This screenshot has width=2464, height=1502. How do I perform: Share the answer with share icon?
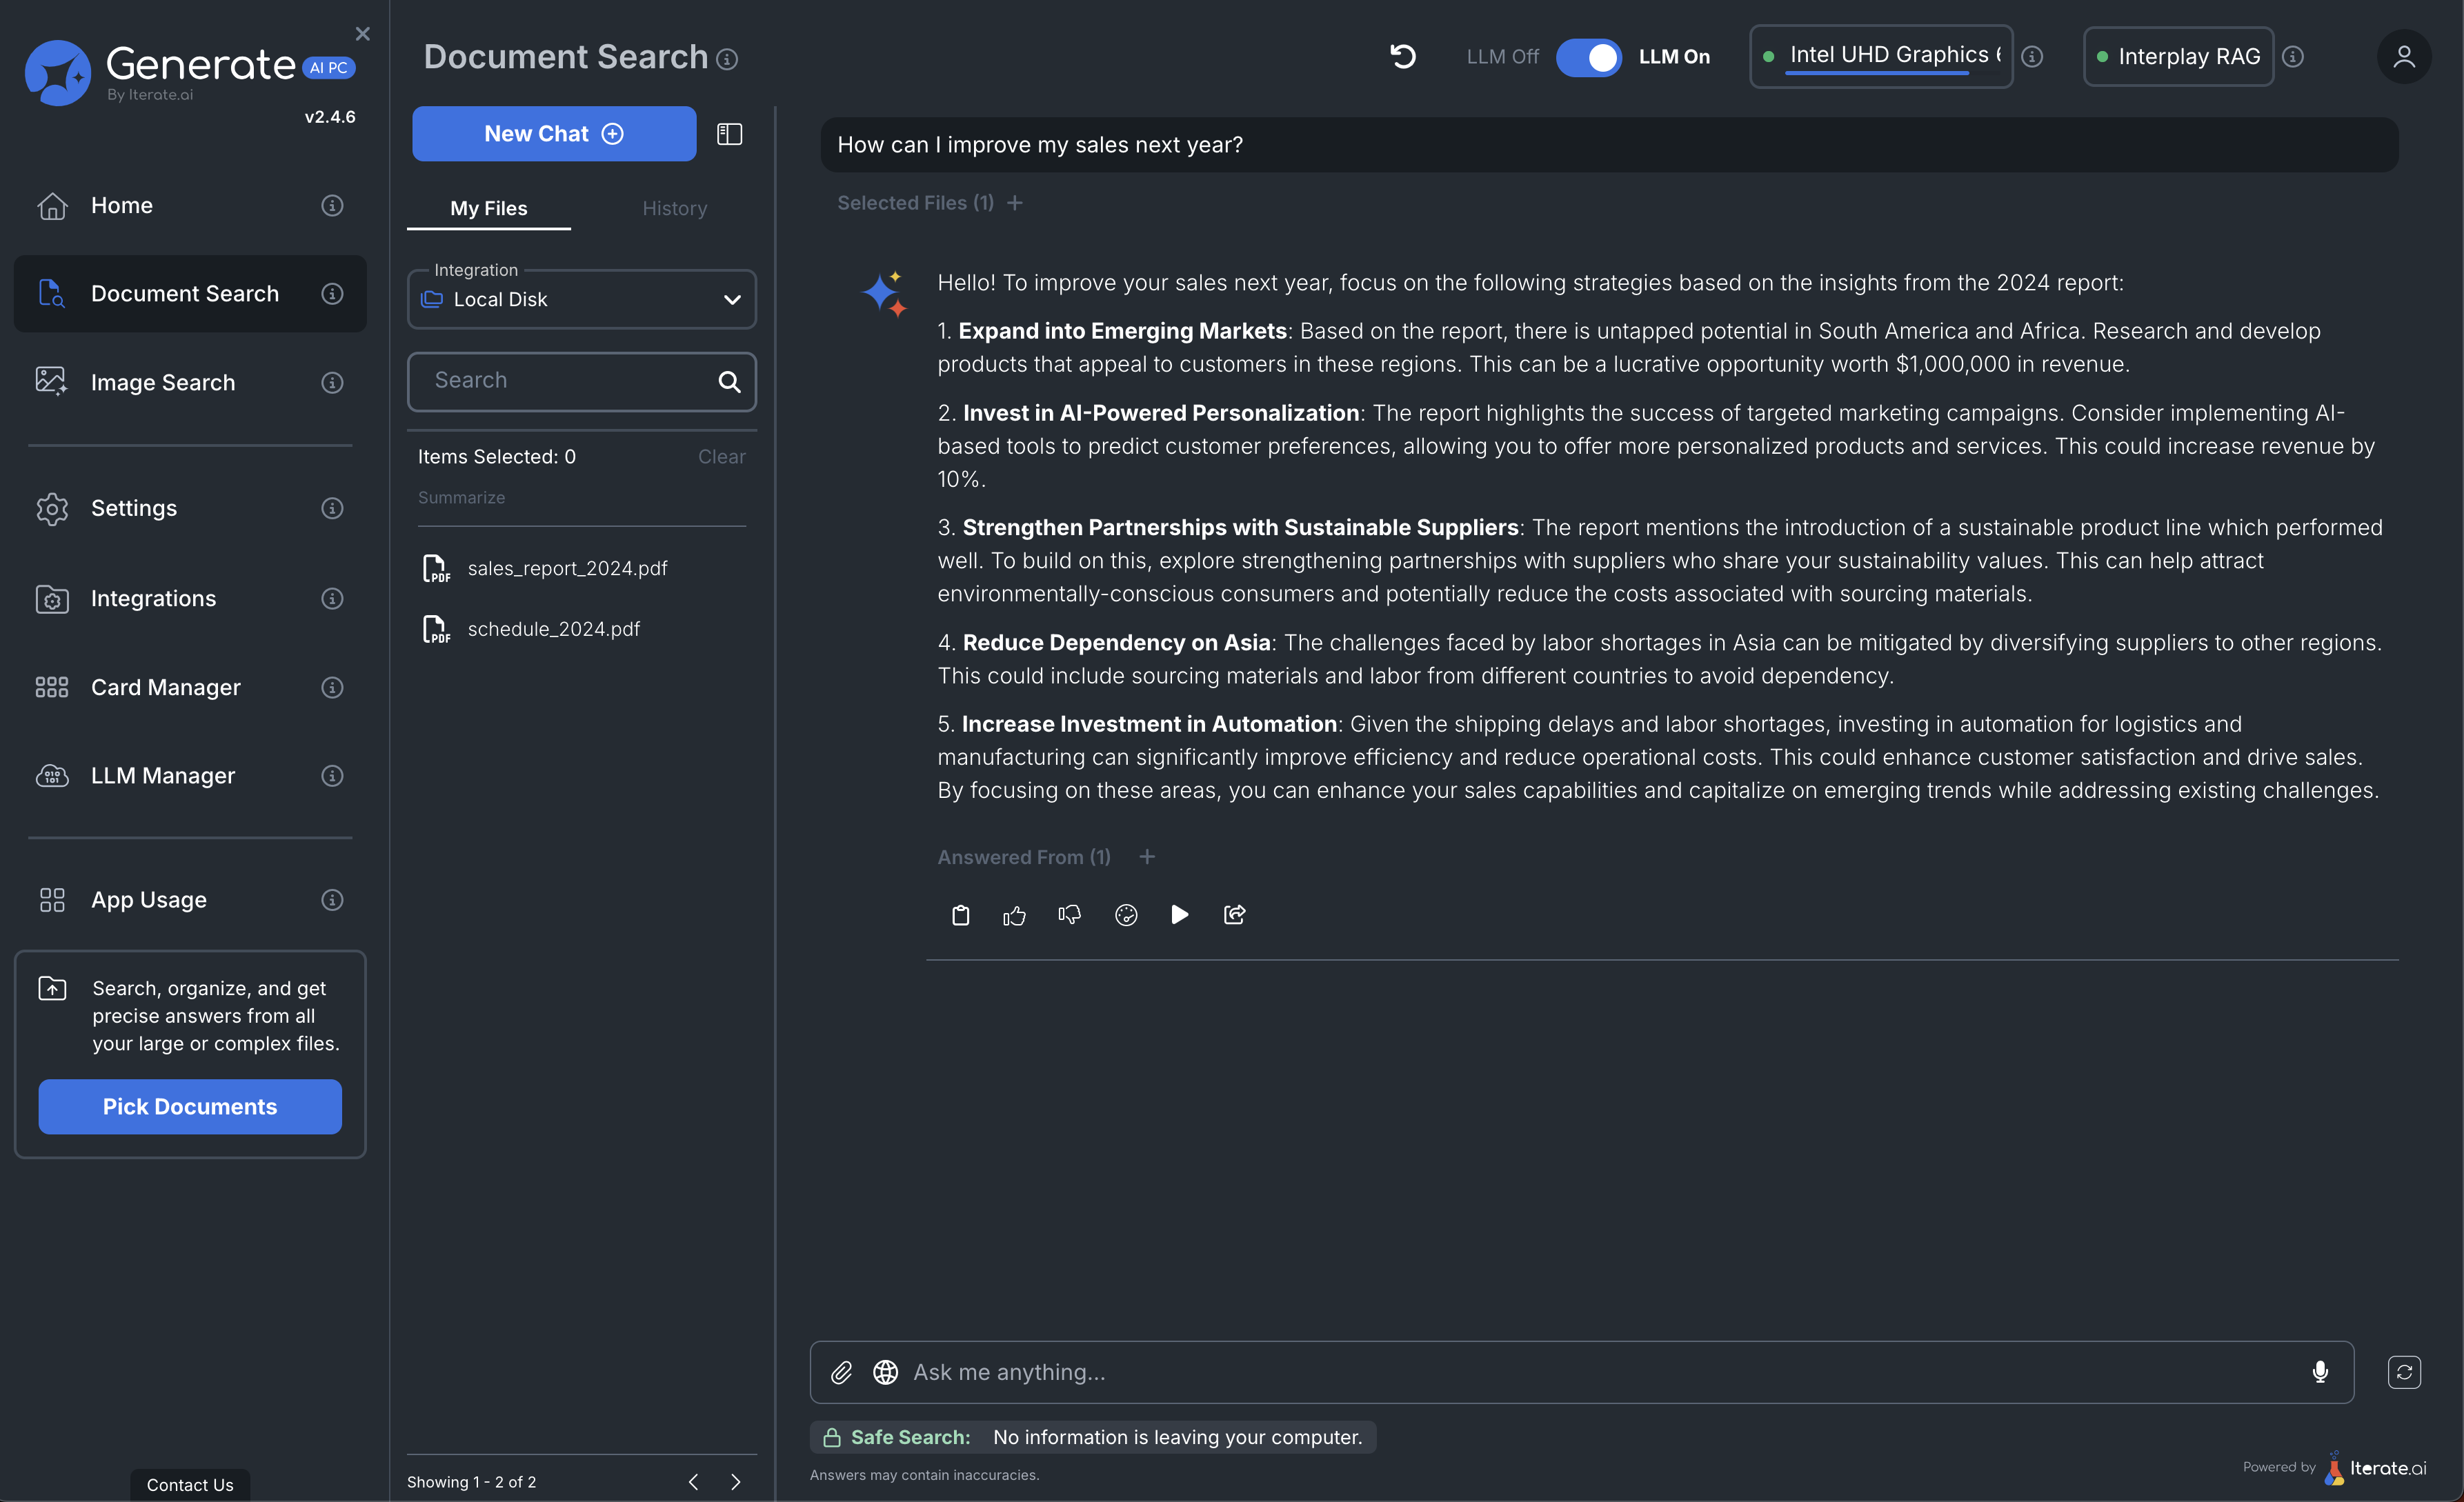click(1234, 914)
